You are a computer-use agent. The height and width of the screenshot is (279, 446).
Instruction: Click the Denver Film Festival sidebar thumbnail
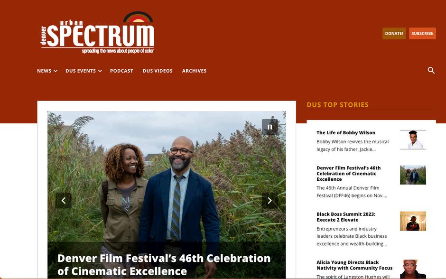click(413, 175)
